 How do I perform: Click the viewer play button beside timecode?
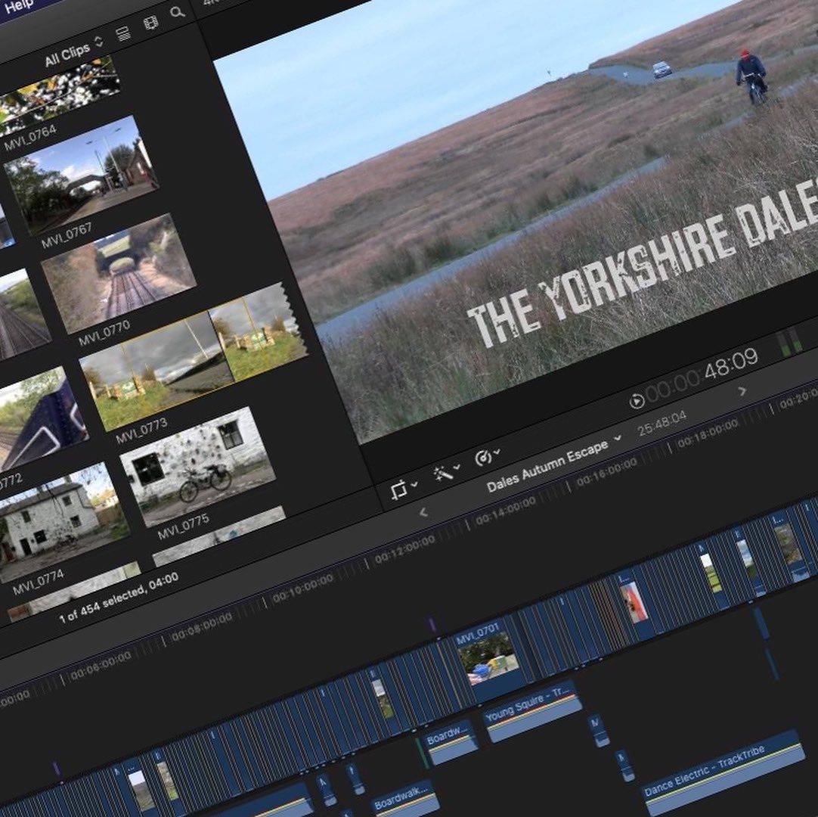coord(637,401)
